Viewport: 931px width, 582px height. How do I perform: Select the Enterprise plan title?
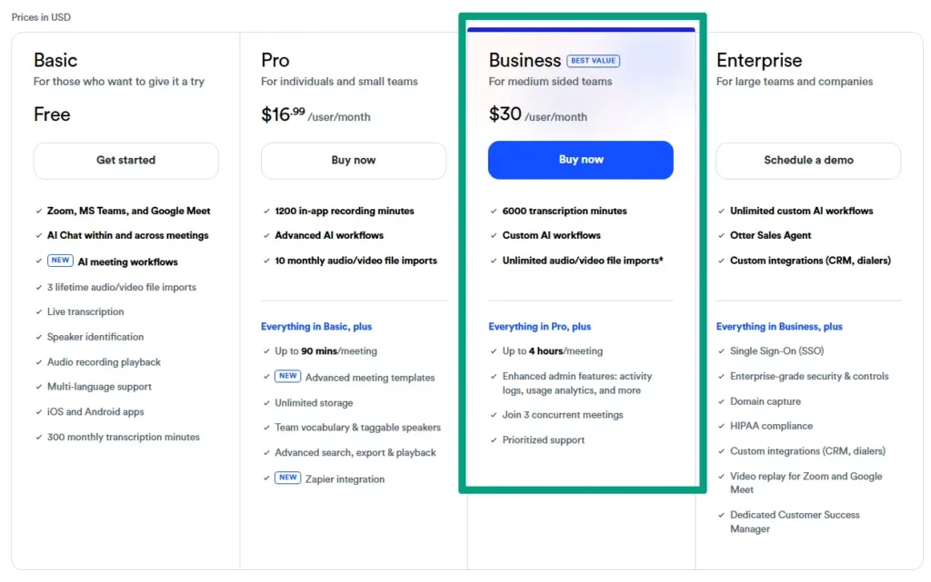coord(759,61)
